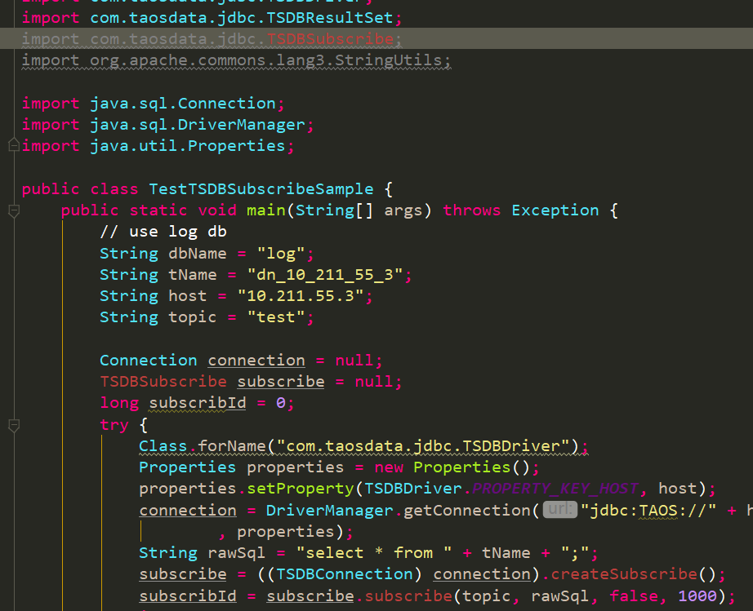Click the try keyword
The image size is (753, 611).
pos(114,425)
